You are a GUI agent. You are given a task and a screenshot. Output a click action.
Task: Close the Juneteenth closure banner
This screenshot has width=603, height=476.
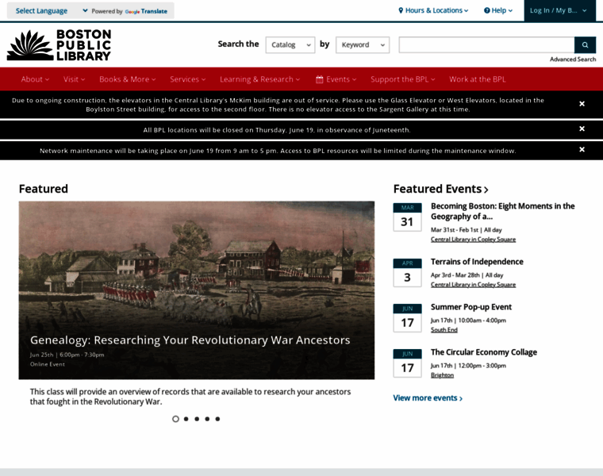coord(582,129)
